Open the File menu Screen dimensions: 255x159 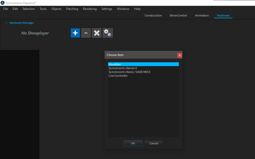[6, 9]
